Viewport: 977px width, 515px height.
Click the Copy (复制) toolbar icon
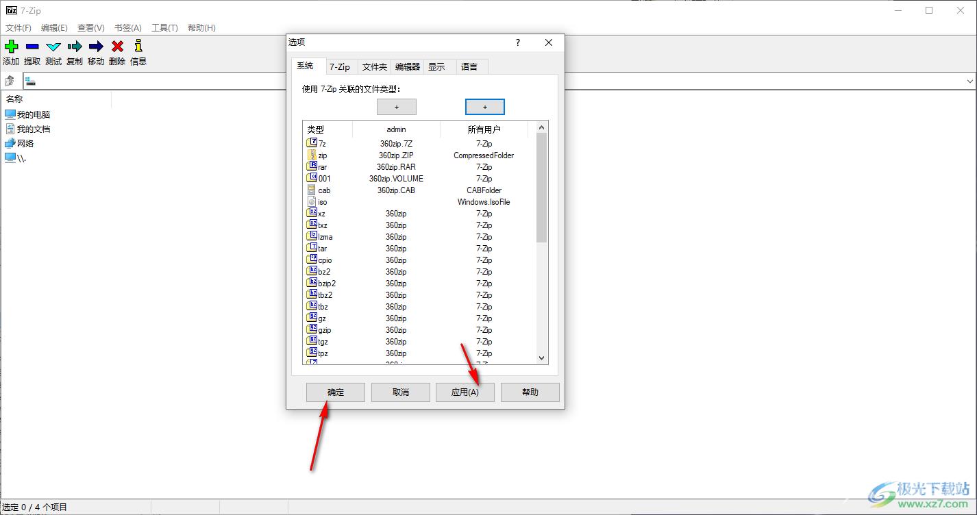pyautogui.click(x=75, y=47)
